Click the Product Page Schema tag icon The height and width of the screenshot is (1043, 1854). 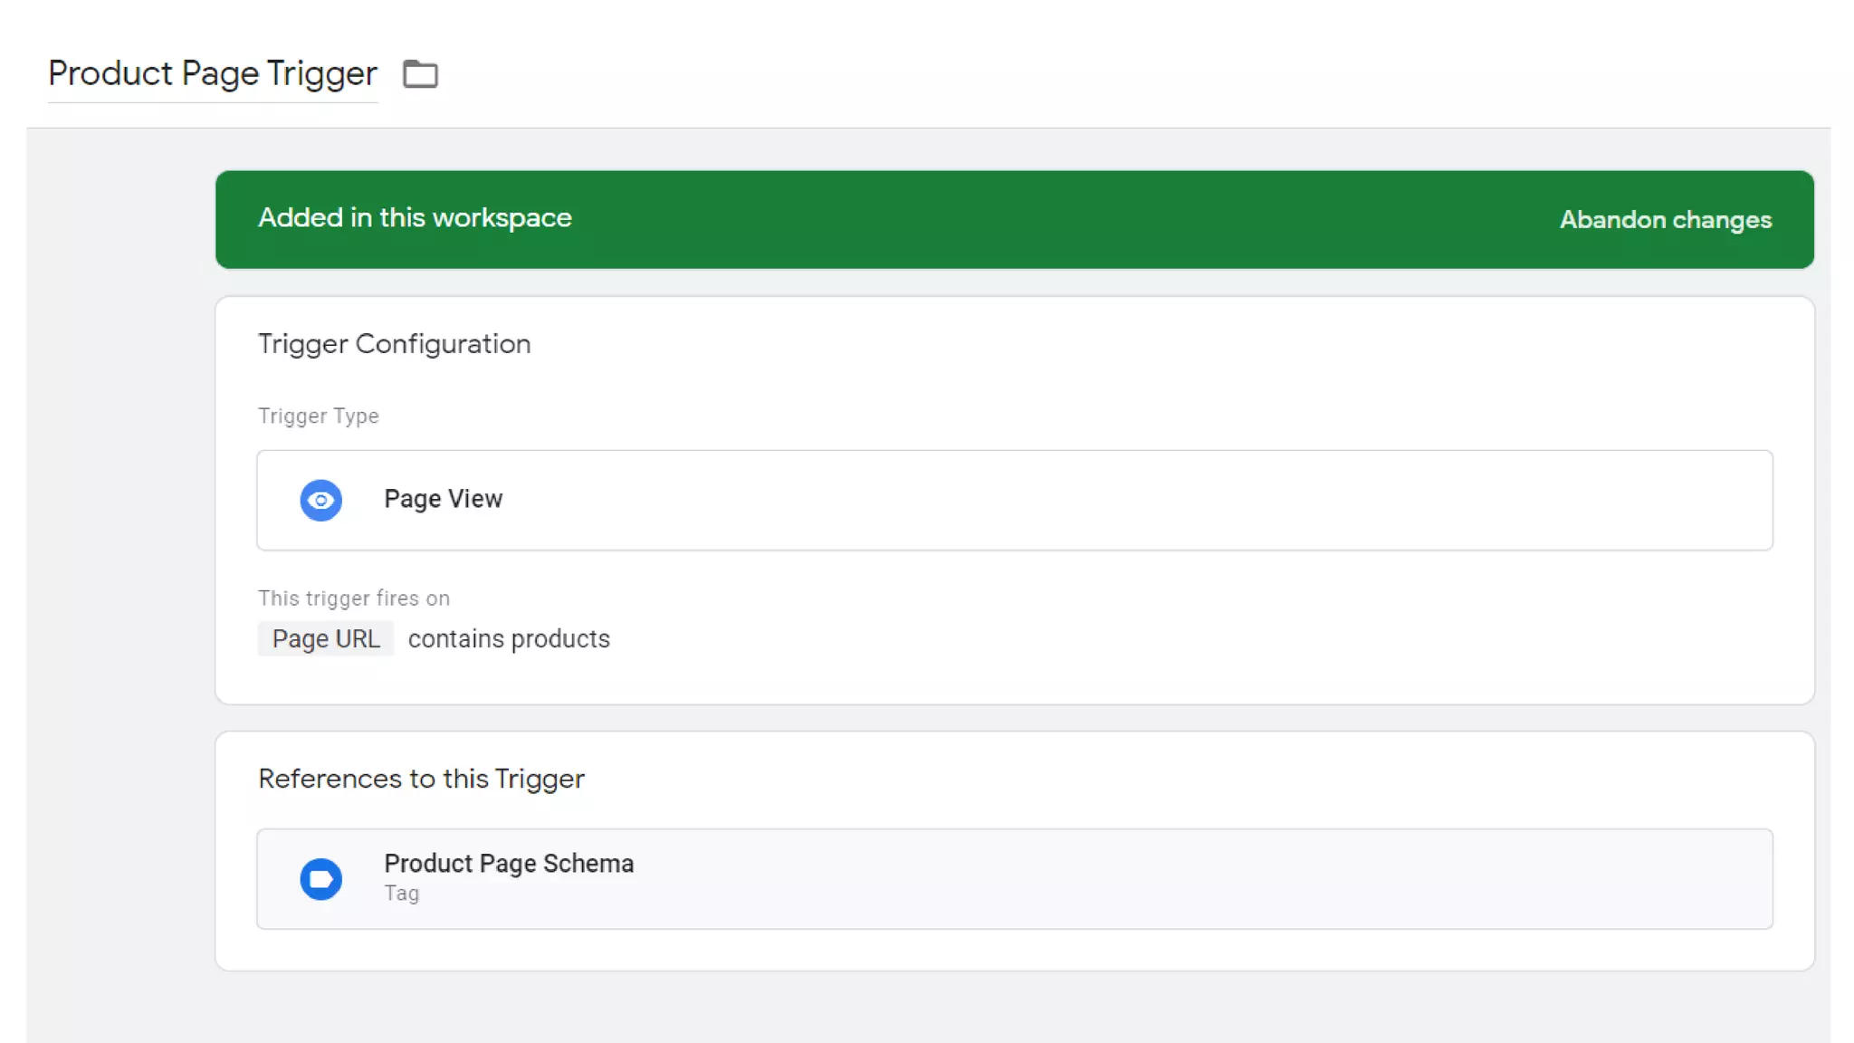320,878
